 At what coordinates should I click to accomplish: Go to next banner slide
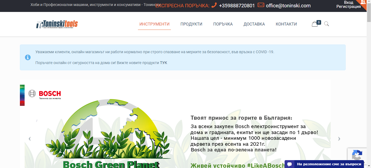(x=339, y=139)
